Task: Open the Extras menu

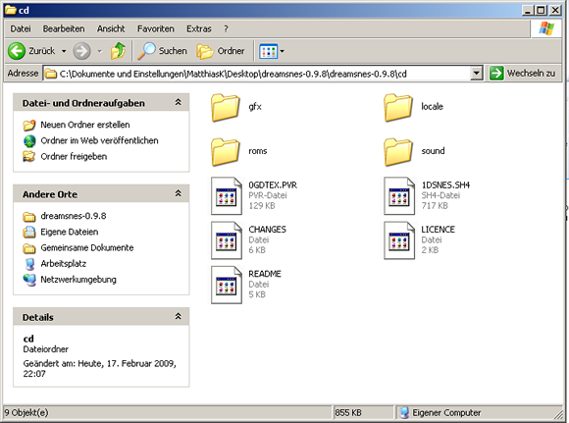Action: pos(199,28)
